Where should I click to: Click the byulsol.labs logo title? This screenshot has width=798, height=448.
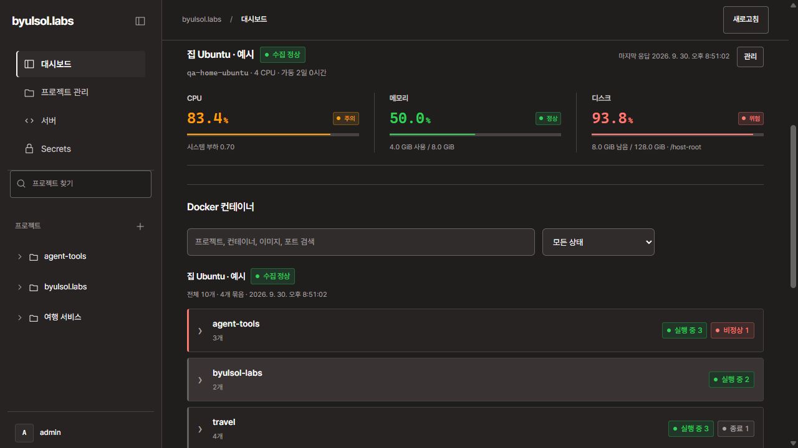coord(43,21)
